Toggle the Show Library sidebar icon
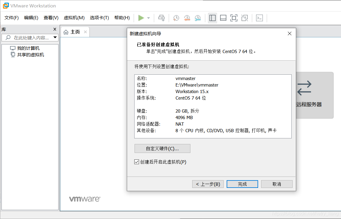Image resolution: width=341 pixels, height=219 pixels. pos(212,18)
